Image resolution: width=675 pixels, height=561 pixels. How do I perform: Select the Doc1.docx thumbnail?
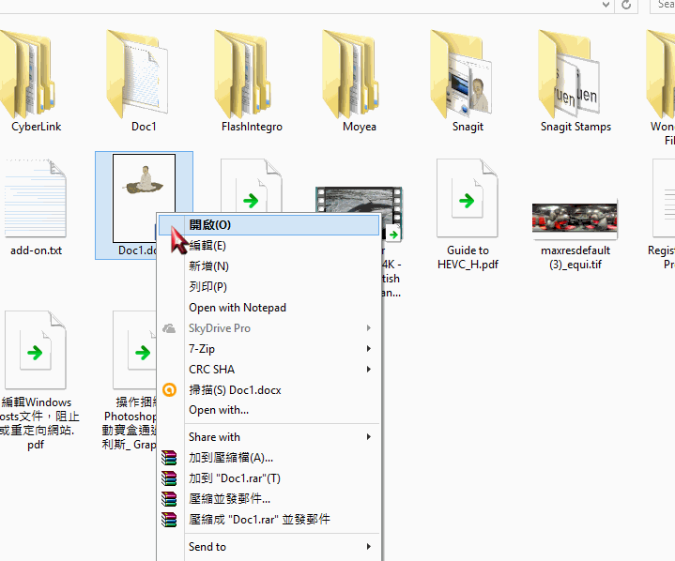(x=144, y=198)
